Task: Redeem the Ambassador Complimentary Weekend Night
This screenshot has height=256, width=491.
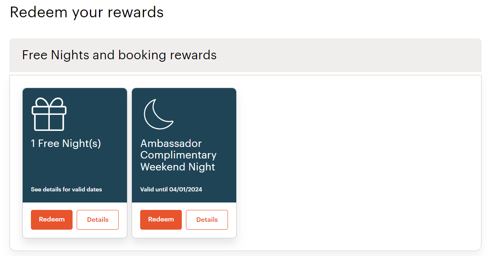Action: tap(161, 220)
